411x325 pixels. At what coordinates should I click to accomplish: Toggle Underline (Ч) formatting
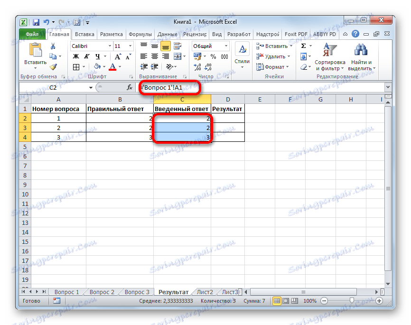(x=97, y=56)
